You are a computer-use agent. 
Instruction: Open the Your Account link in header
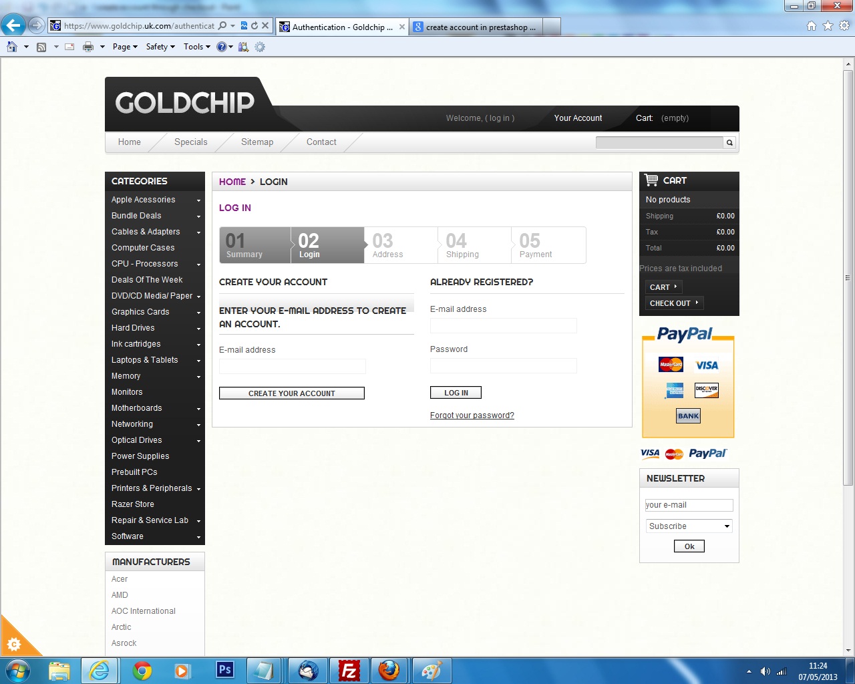pyautogui.click(x=578, y=118)
